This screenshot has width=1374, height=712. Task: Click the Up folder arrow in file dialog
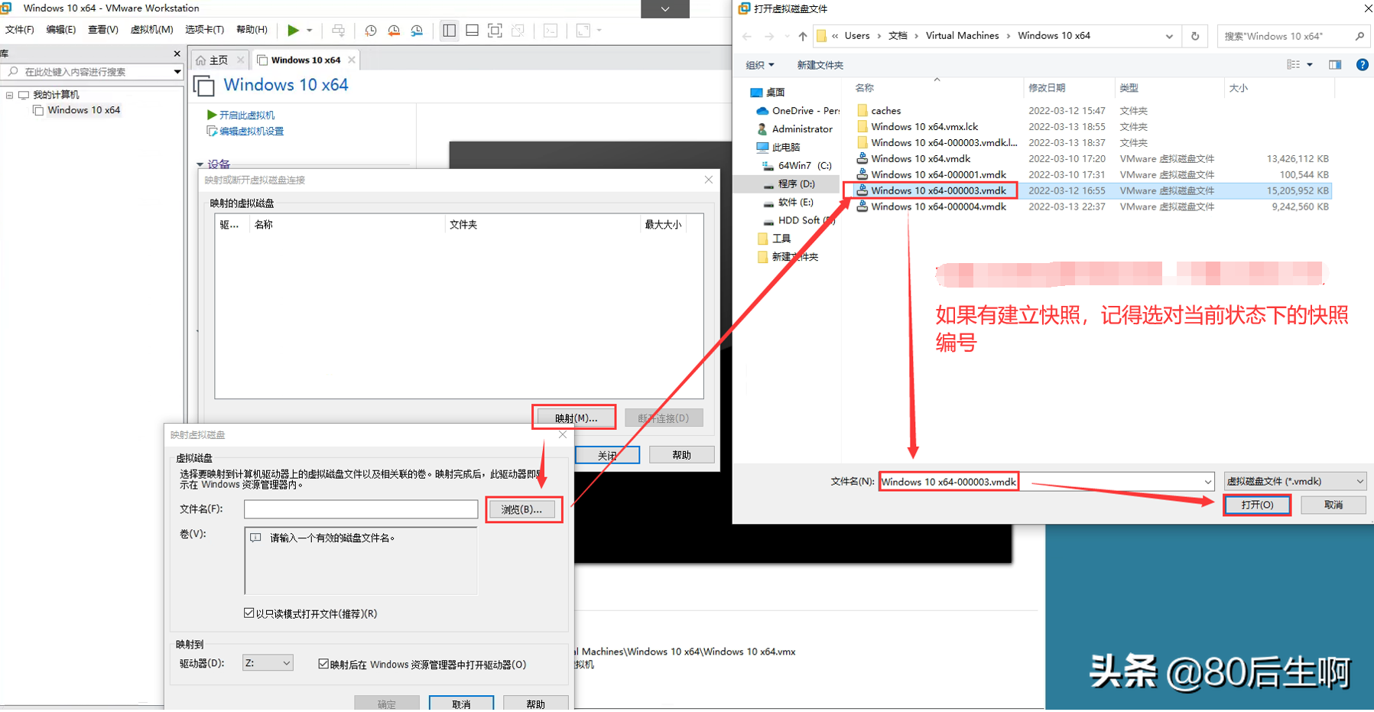click(802, 36)
